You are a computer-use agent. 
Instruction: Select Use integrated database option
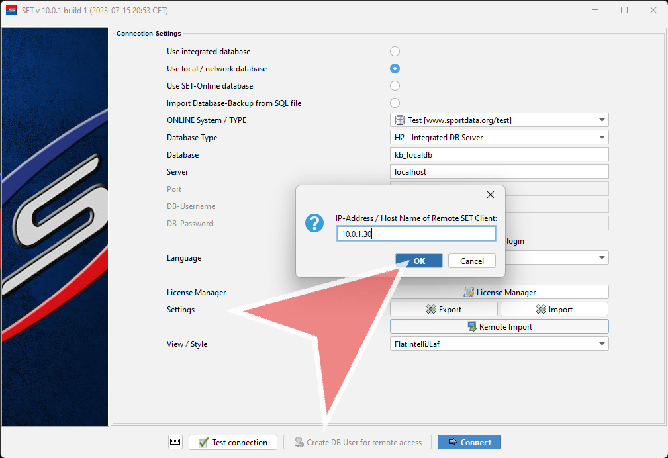395,52
